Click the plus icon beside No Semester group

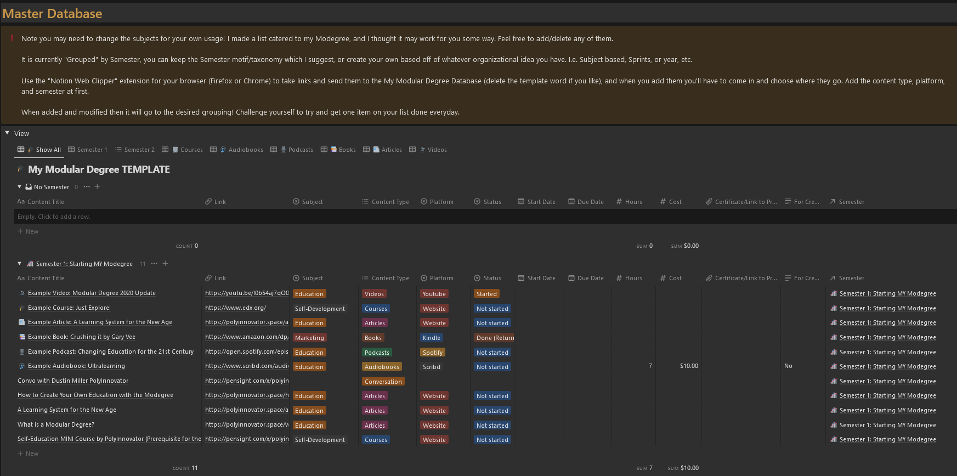[x=97, y=187]
